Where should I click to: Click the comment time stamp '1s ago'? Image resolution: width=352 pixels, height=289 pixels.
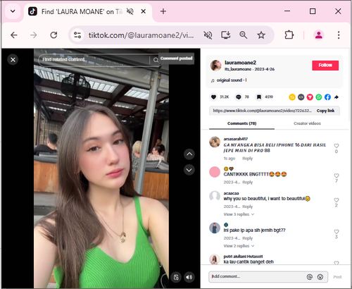230,159
